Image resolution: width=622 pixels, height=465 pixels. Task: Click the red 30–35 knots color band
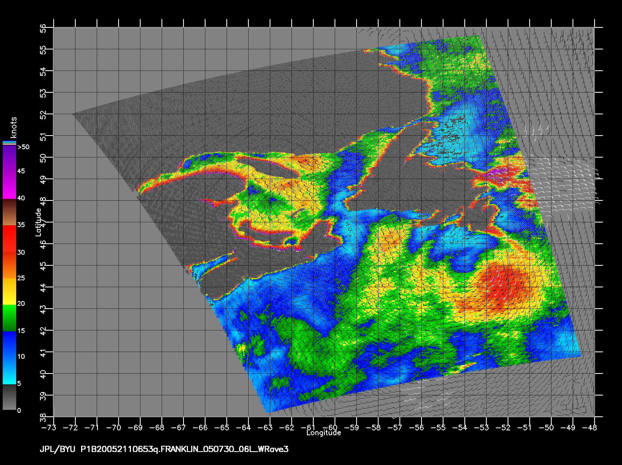9,238
